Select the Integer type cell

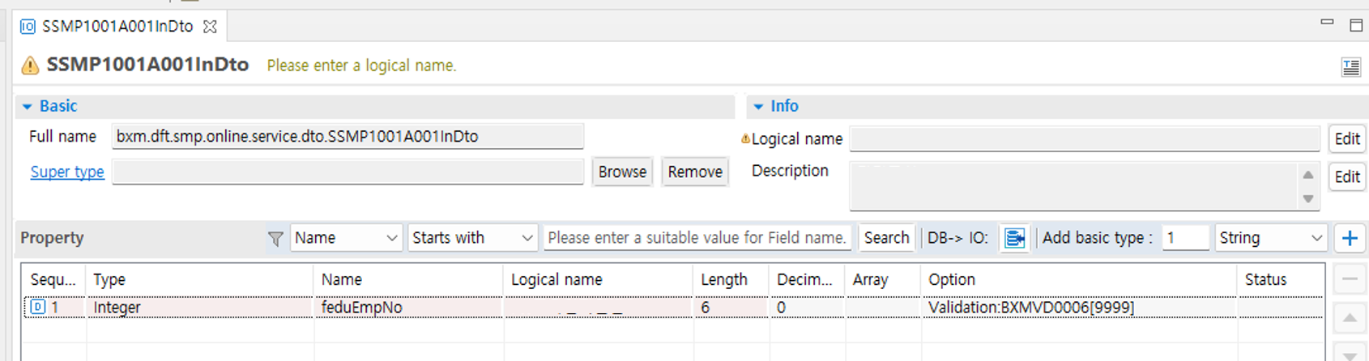199,308
